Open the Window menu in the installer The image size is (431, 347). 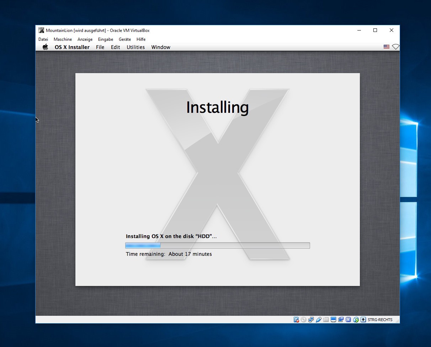pos(161,47)
